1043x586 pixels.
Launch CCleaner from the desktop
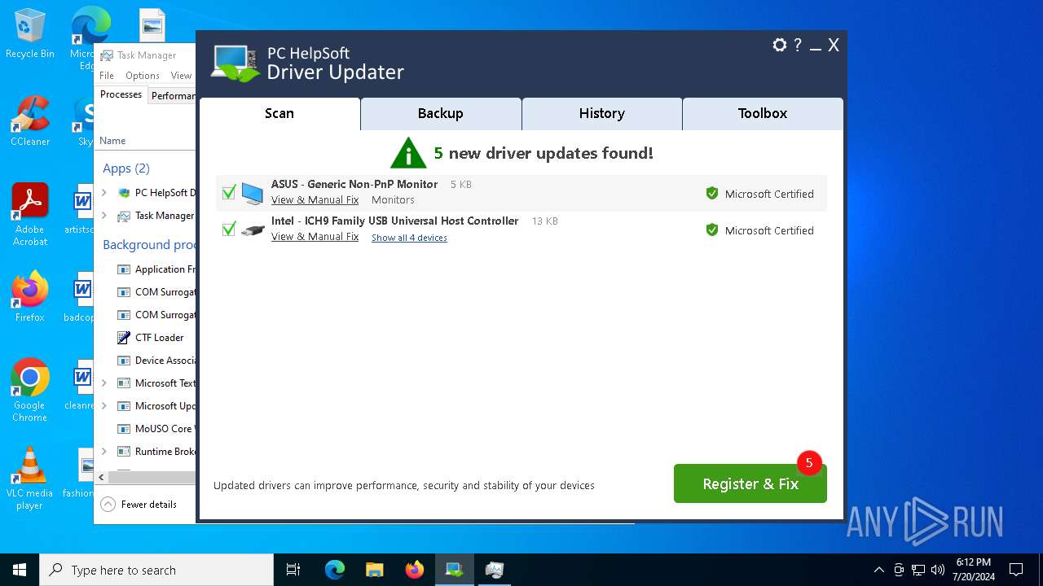[30, 121]
